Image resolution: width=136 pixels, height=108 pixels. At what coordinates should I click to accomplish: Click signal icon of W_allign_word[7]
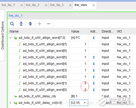20,44
